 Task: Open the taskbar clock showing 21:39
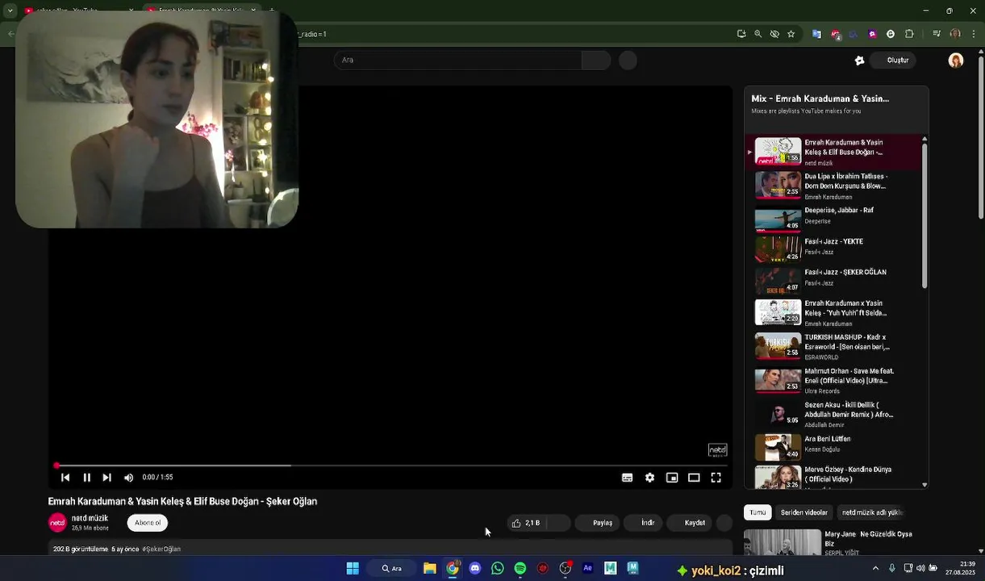tap(961, 568)
